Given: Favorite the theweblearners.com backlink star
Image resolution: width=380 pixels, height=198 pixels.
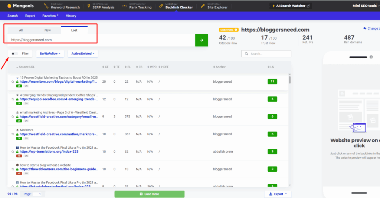Looking at the screenshot, I should (13, 169).
